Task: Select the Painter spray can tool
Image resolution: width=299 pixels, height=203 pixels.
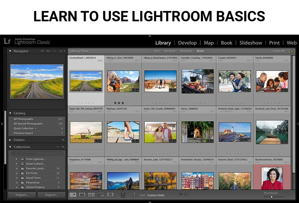Action: (123, 195)
